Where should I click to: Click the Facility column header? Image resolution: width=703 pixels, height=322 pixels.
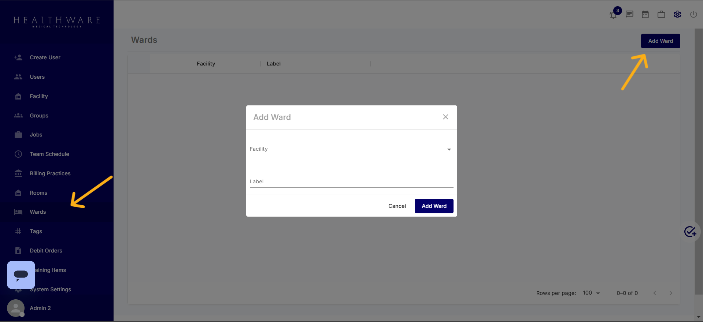coord(206,64)
